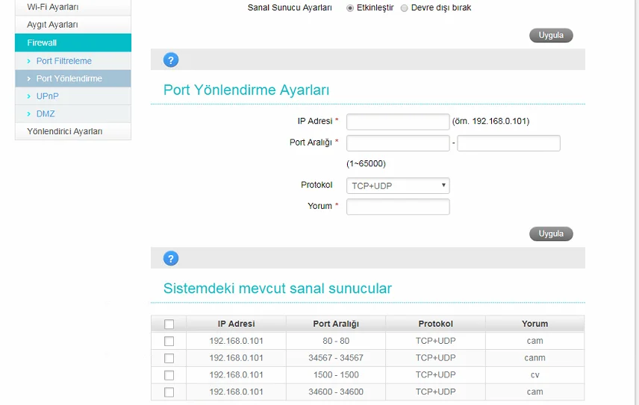Screen dimensions: 639x405
Task: Click the Yorum text field
Action: point(398,207)
